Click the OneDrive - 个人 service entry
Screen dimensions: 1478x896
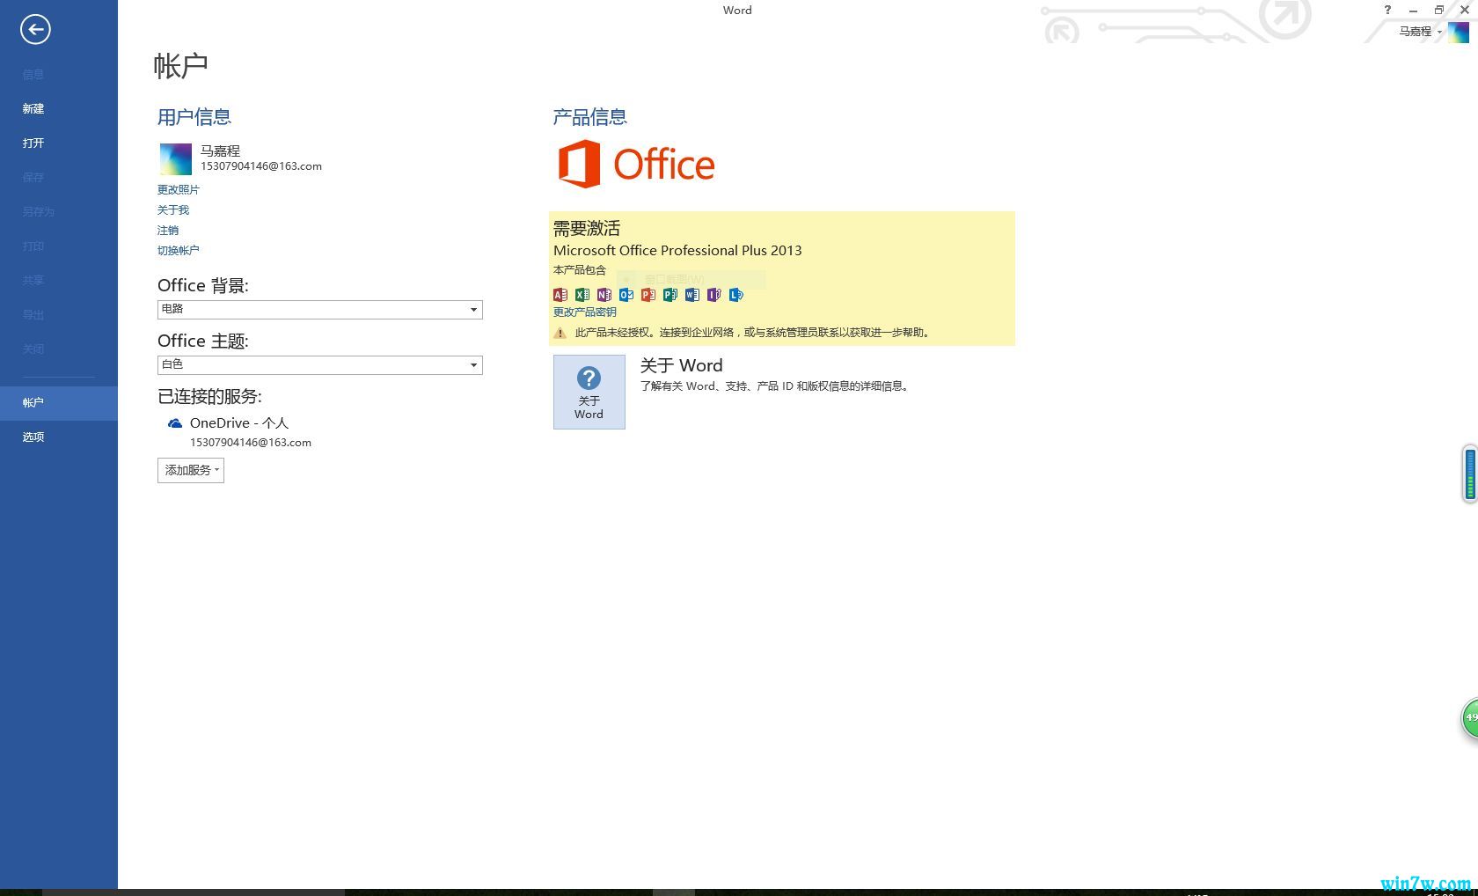[x=239, y=423]
